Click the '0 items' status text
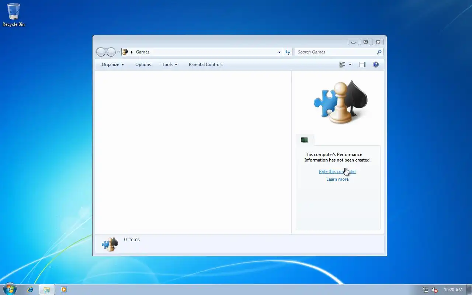Image resolution: width=472 pixels, height=295 pixels. (x=132, y=240)
